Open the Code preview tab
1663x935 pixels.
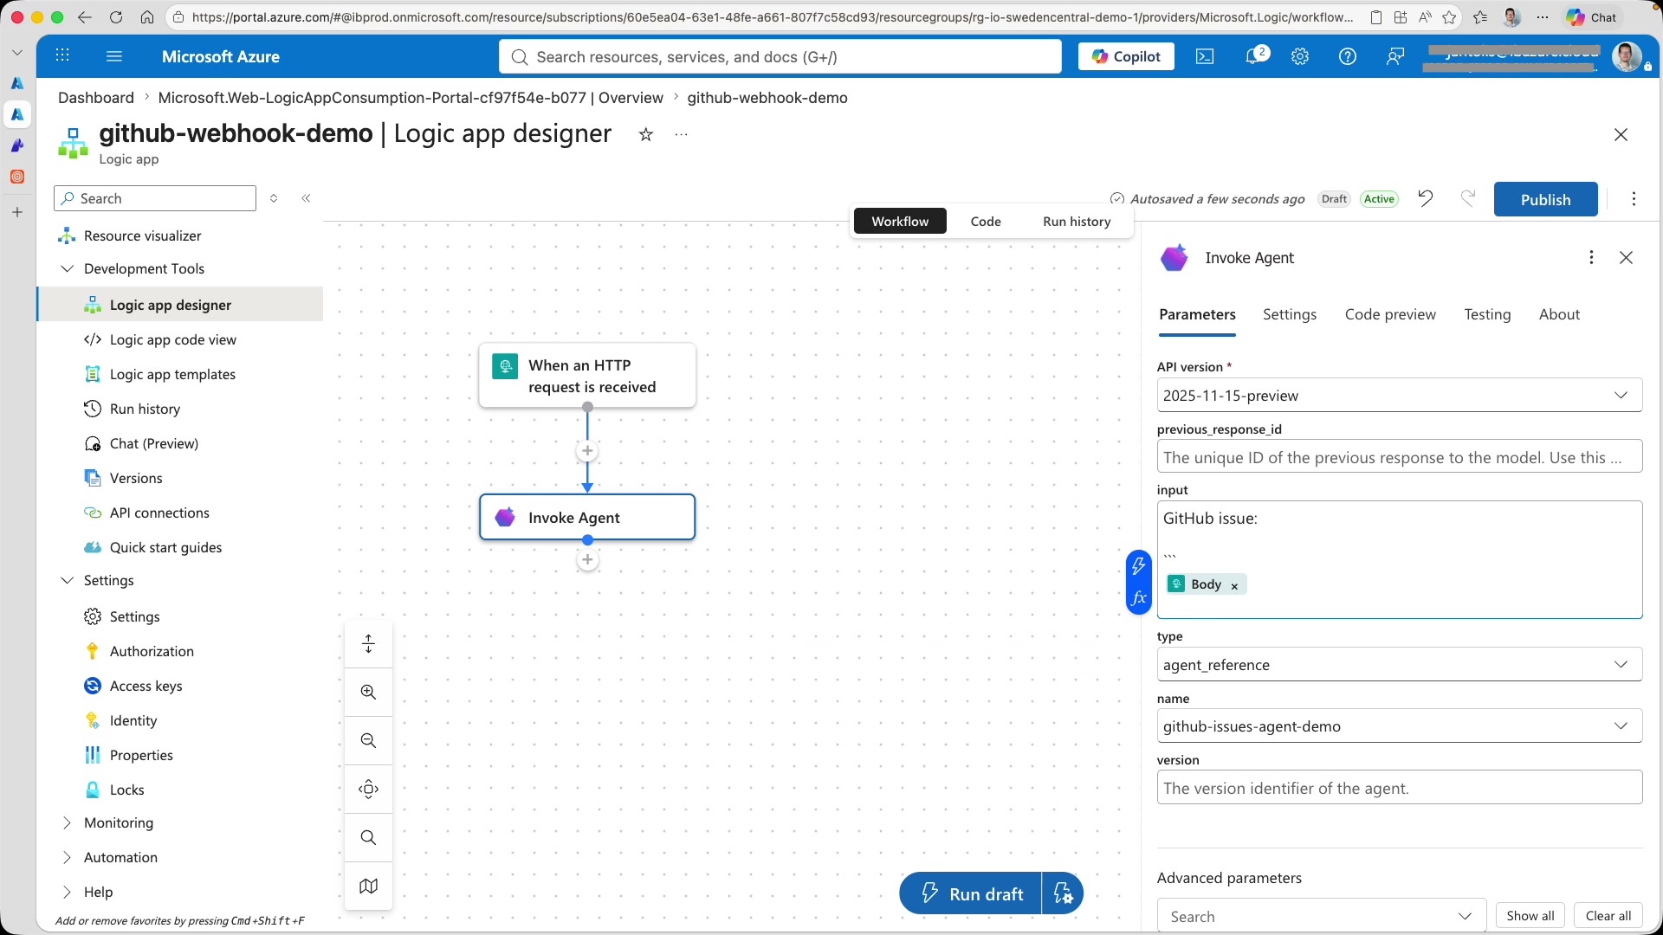(1390, 314)
